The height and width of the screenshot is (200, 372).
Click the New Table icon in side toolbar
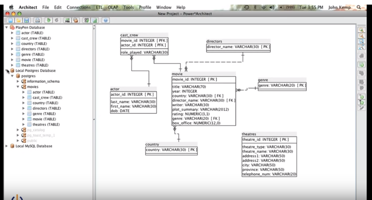(361, 65)
